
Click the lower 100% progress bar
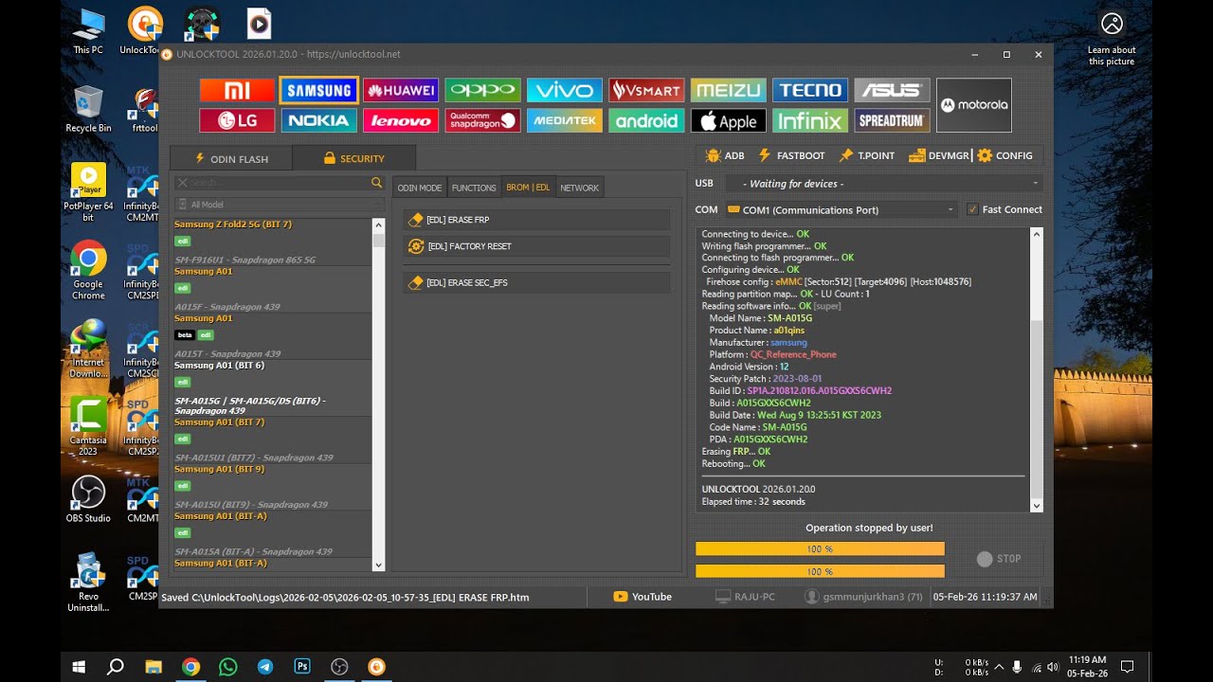pos(820,571)
